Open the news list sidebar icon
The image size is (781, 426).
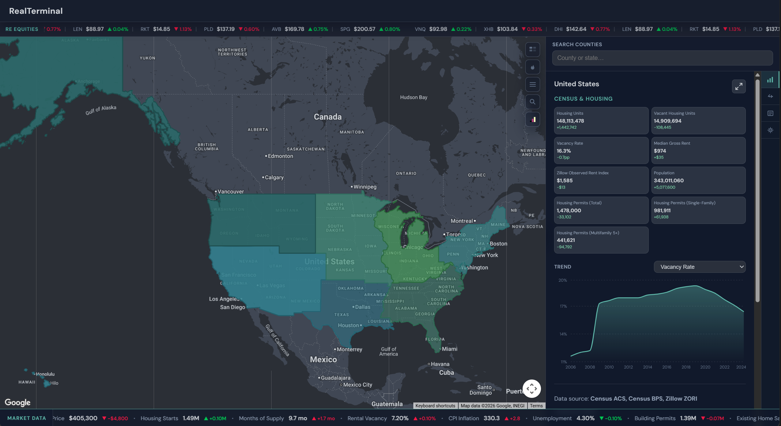coord(770,113)
